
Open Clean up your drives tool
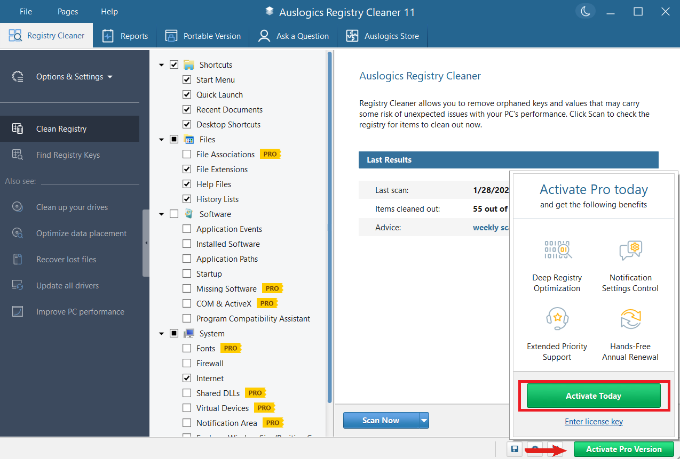pos(72,207)
